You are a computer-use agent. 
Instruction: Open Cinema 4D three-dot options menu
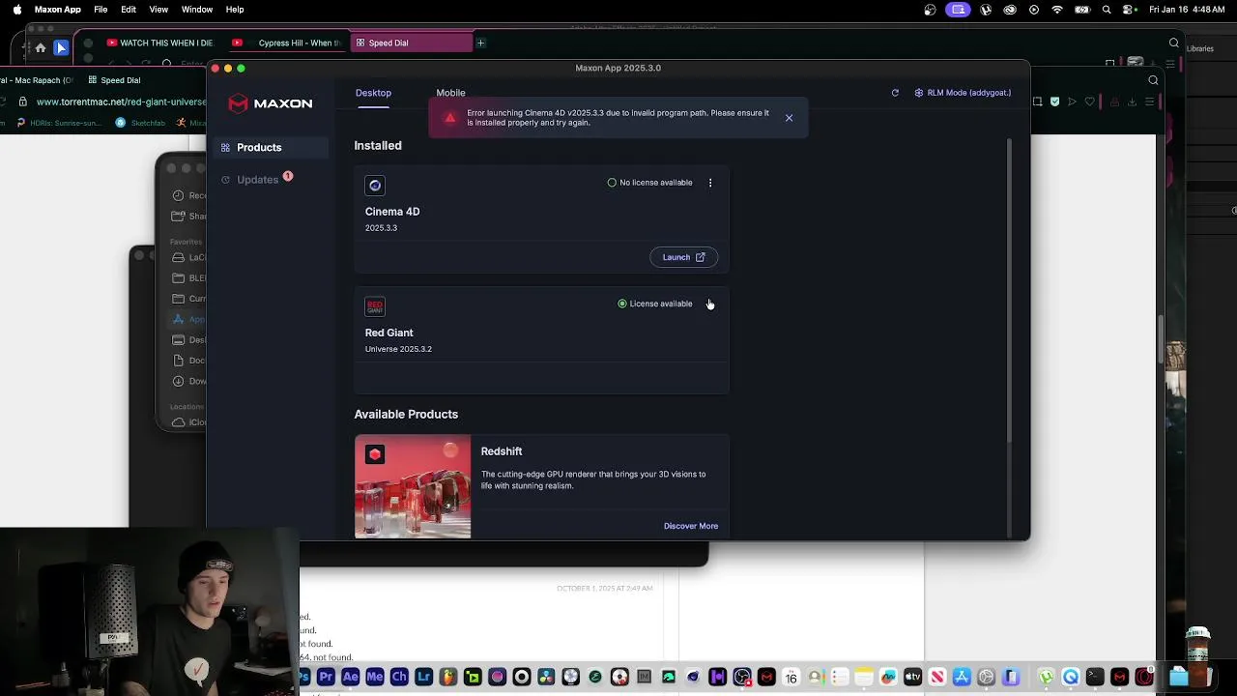710,183
